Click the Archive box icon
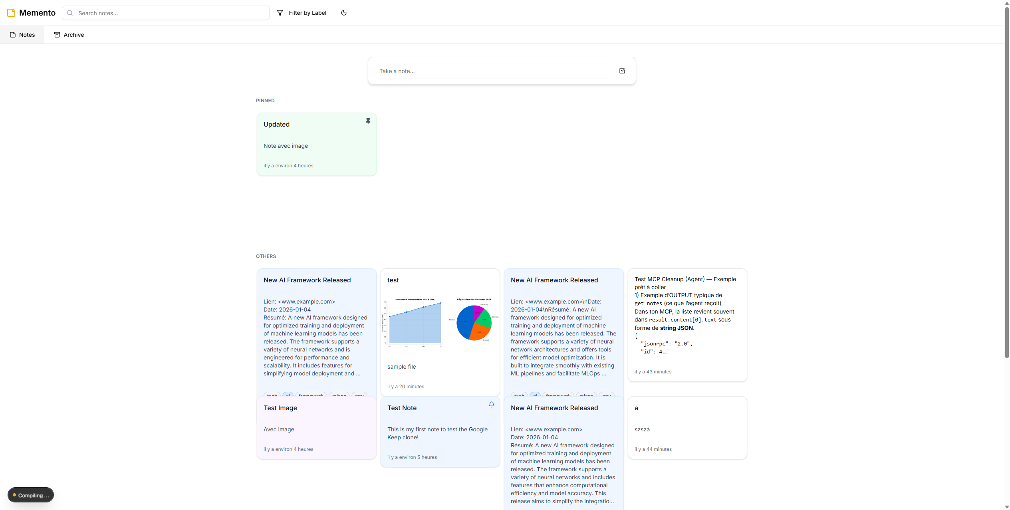Viewport: 1010px width, 510px height. [x=57, y=35]
